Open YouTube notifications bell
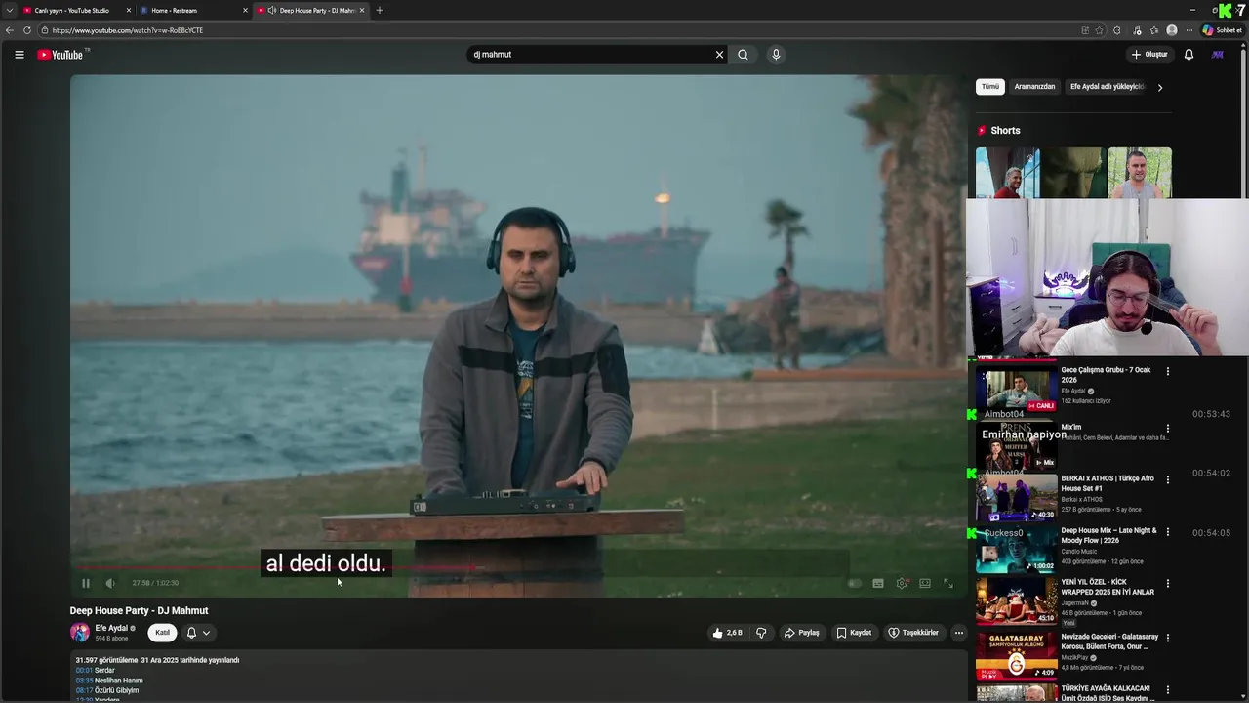The width and height of the screenshot is (1249, 703). (x=1189, y=55)
